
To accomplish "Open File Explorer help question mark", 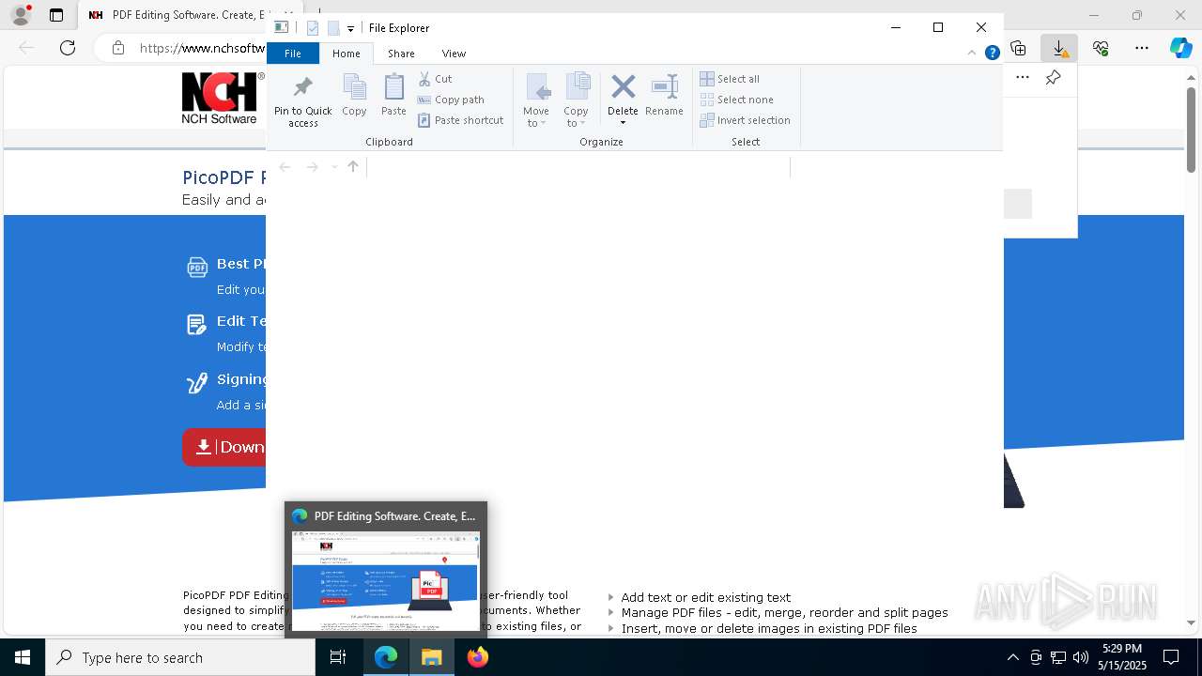I will 992,54.
